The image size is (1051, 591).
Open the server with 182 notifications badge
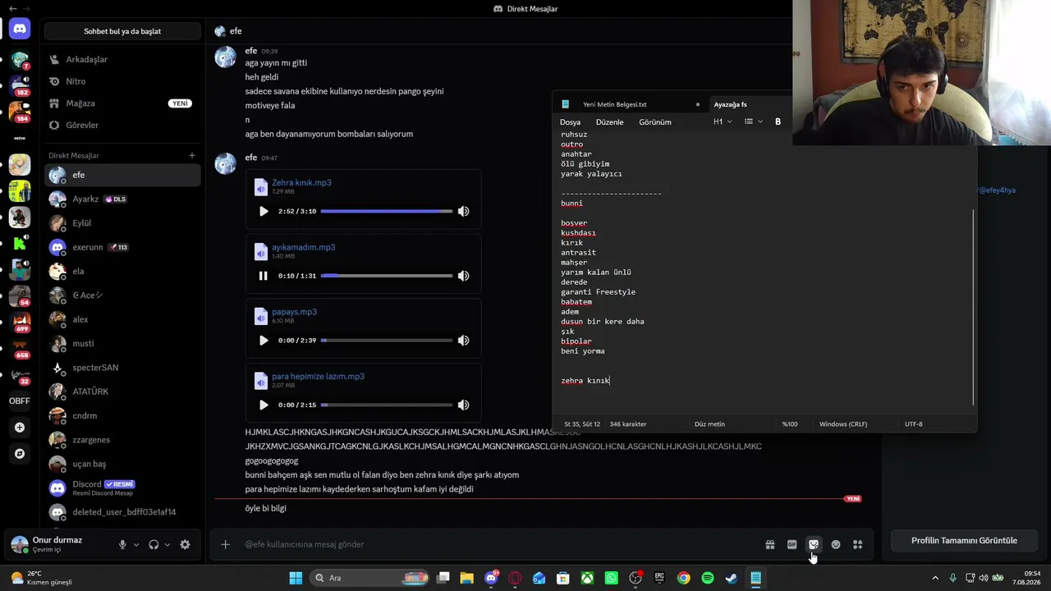click(20, 86)
